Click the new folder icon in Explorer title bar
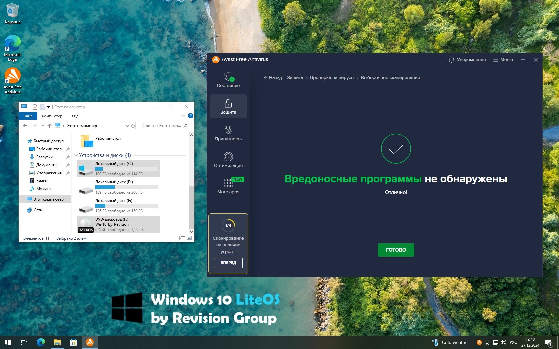 [x=42, y=107]
